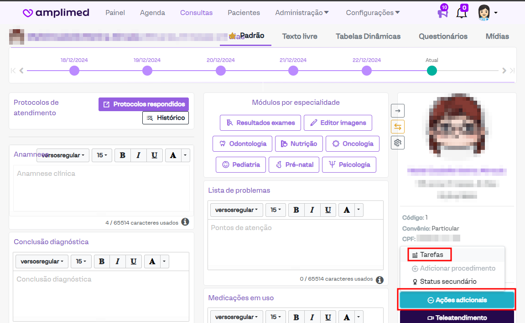Expand the Administração dropdown menu
The width and height of the screenshot is (525, 323).
[302, 13]
